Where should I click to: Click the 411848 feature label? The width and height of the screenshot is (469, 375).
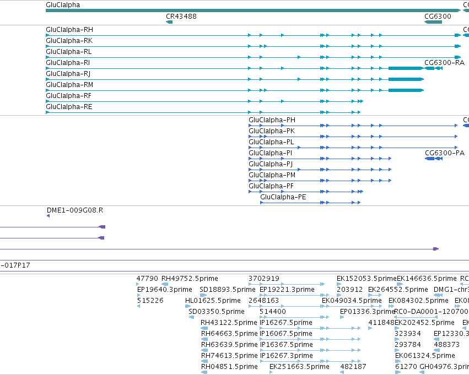[381, 323]
